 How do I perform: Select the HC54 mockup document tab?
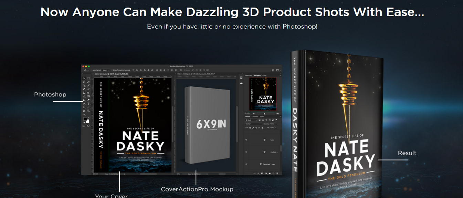[x=196, y=74]
